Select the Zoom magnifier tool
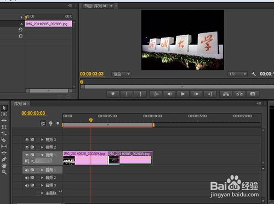The height and width of the screenshot is (204, 274). (x=4, y=172)
